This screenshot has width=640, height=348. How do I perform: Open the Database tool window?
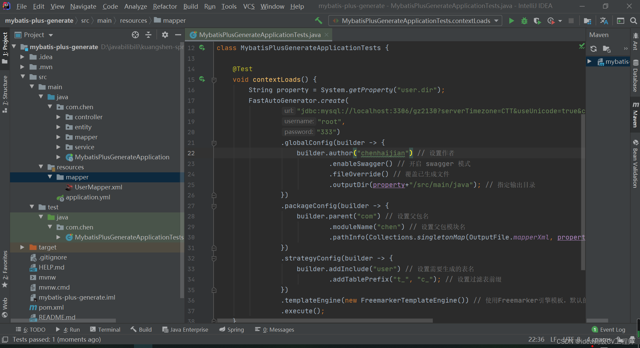[x=635, y=76]
